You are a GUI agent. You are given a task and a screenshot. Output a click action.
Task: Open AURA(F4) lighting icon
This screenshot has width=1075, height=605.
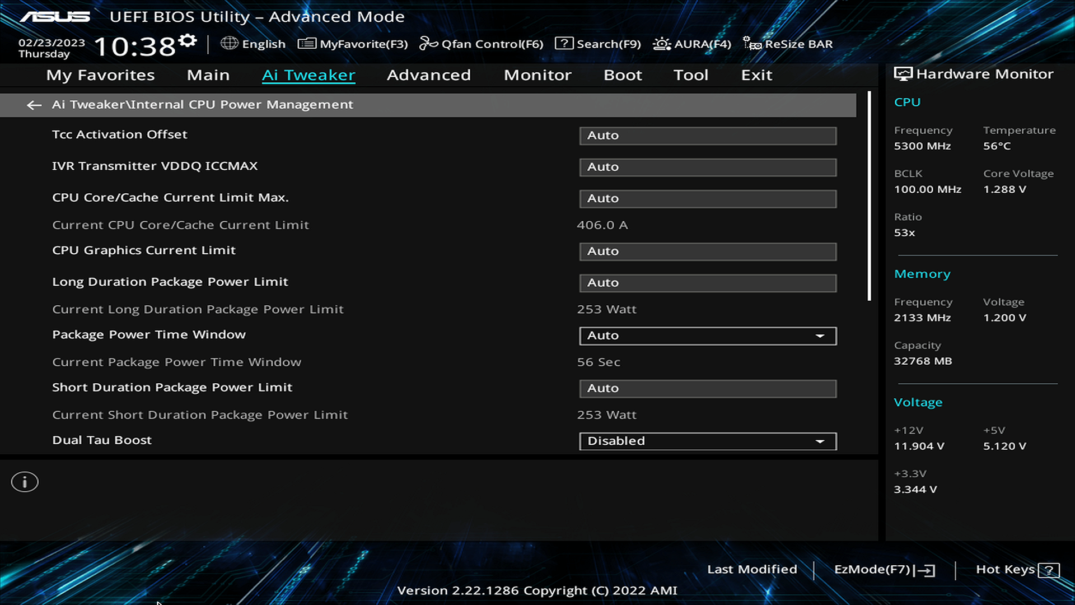(x=661, y=44)
